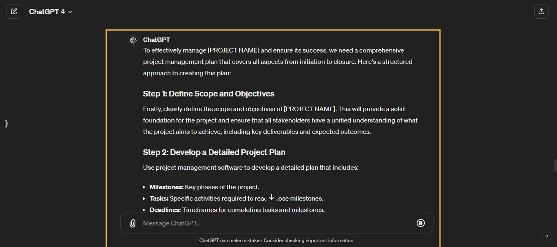Stop the response generation
557x247 pixels.
(420, 223)
